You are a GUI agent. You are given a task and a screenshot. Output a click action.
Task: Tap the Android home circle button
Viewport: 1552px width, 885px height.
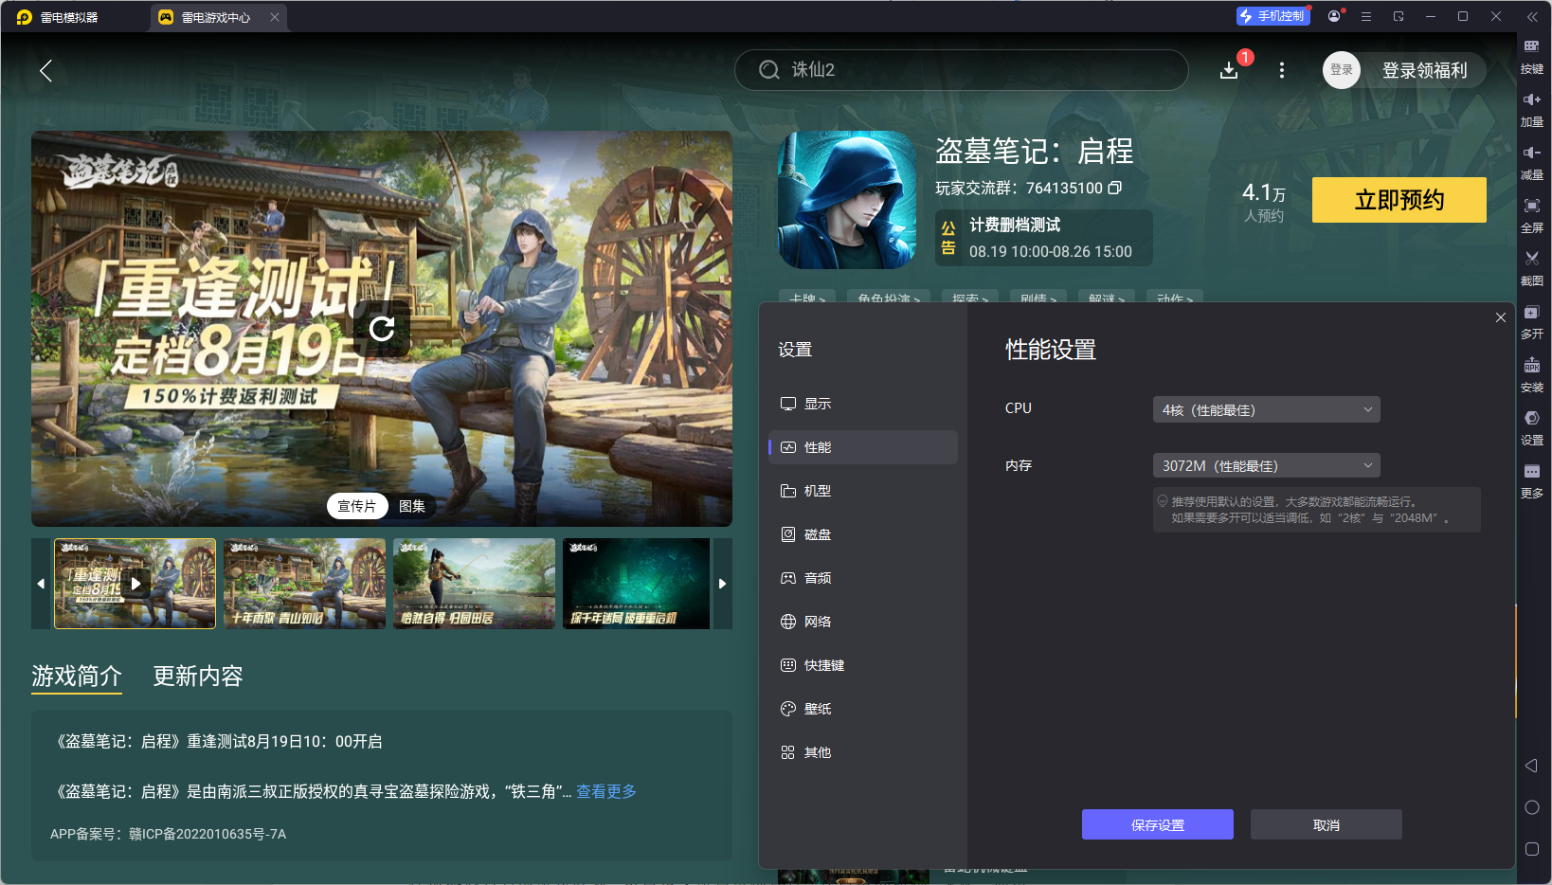(1531, 807)
